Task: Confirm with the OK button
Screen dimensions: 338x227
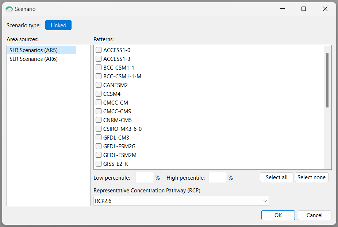Action: pyautogui.click(x=278, y=215)
